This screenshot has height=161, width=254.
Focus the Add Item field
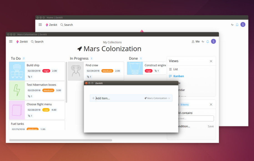click(x=118, y=98)
